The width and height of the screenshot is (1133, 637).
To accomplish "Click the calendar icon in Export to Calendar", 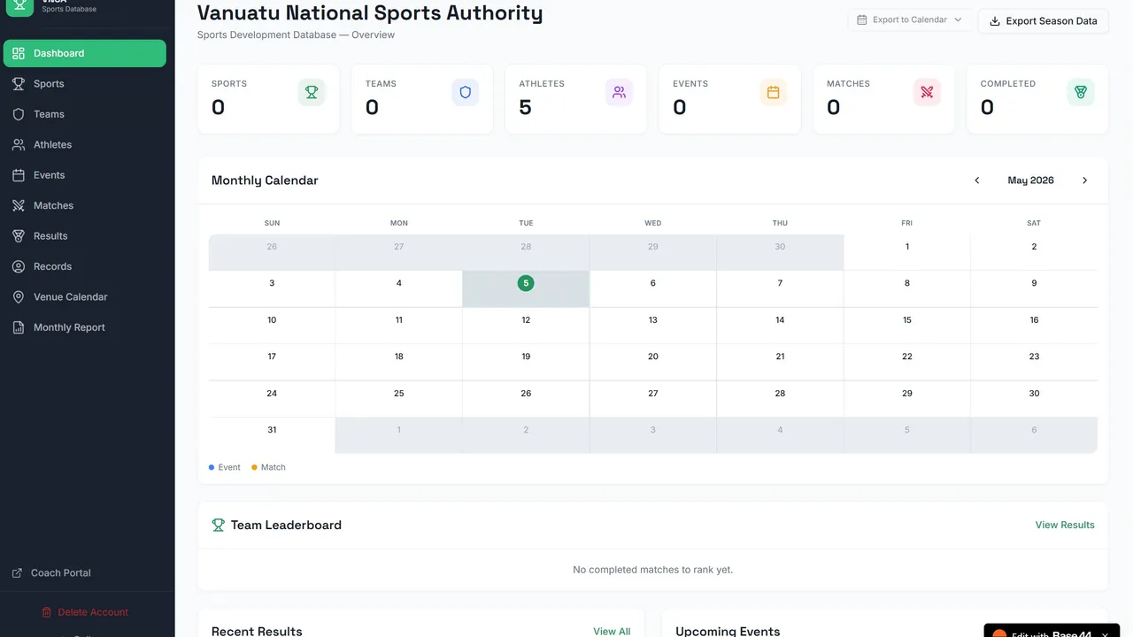I will click(x=862, y=19).
